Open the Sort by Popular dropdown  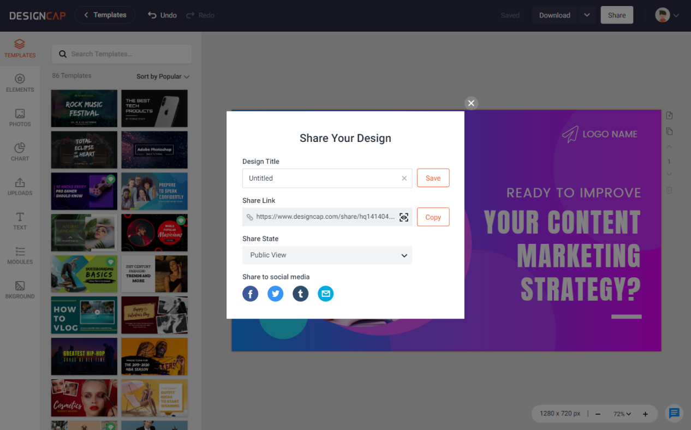coord(163,76)
